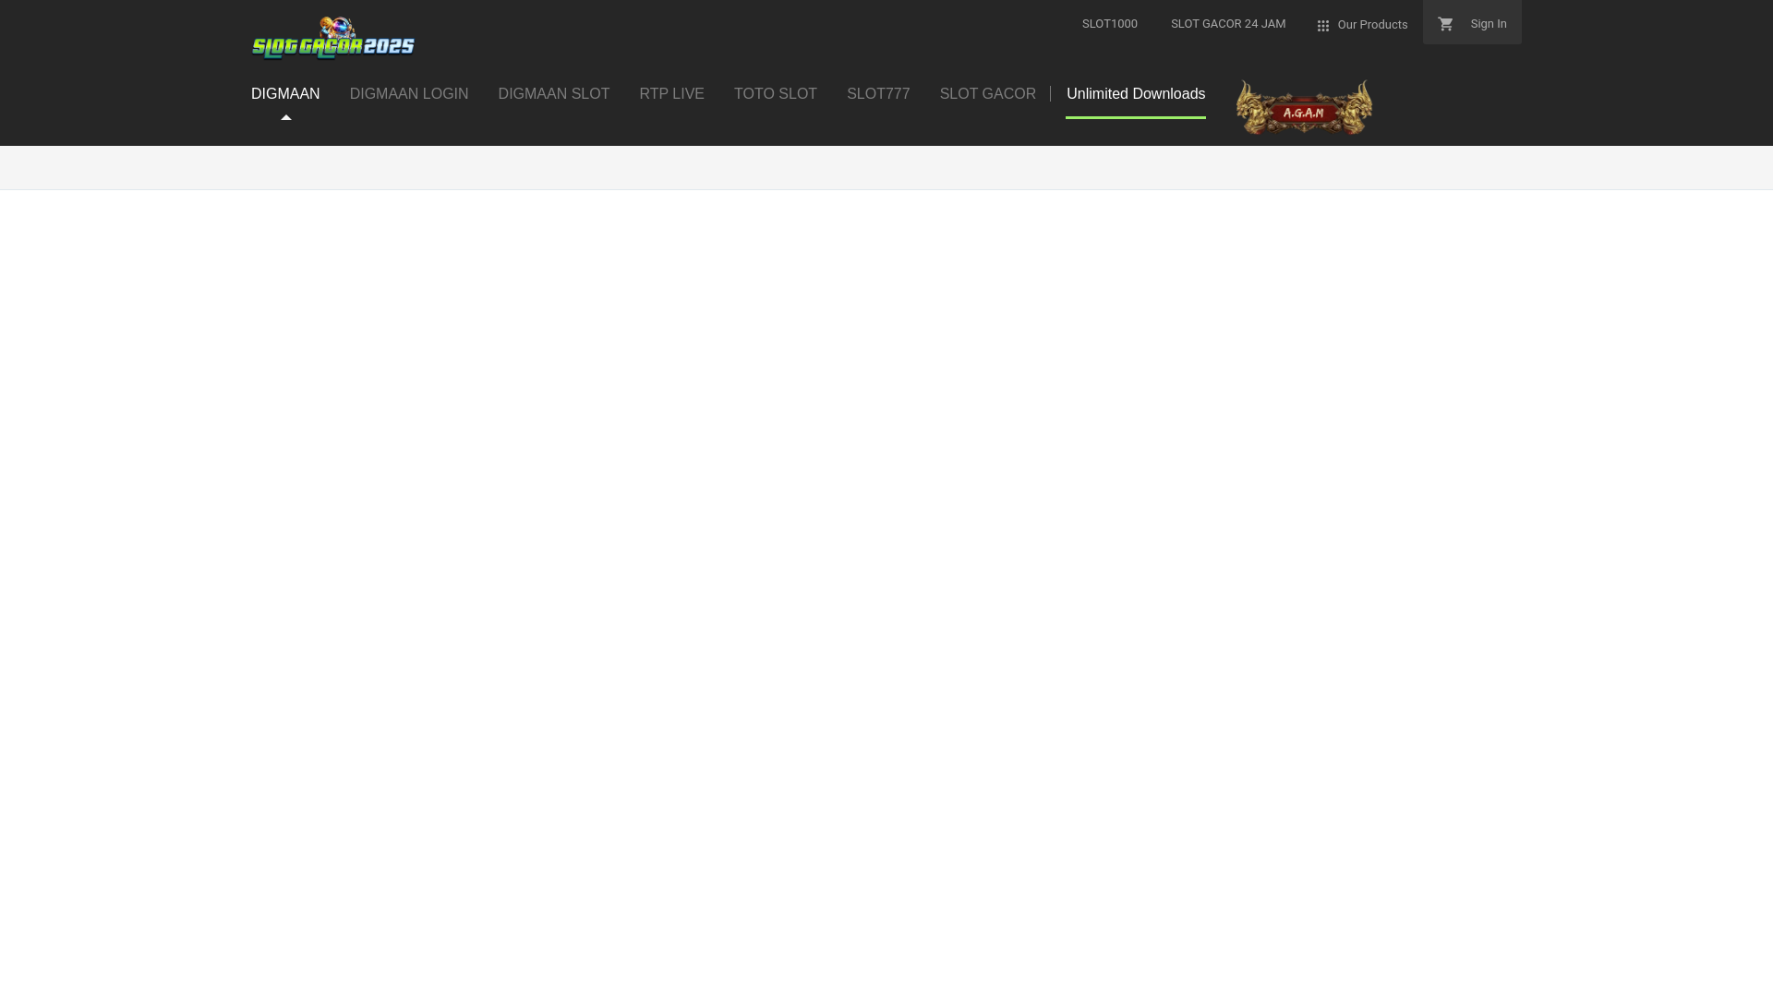Screen dimensions: 1773x997
Task: Click the A.G.A.M dragon banner image
Action: click(1304, 108)
